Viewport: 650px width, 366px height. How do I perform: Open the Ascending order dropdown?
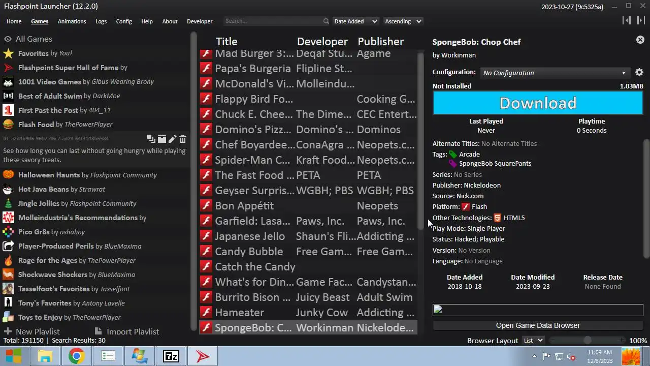403,21
